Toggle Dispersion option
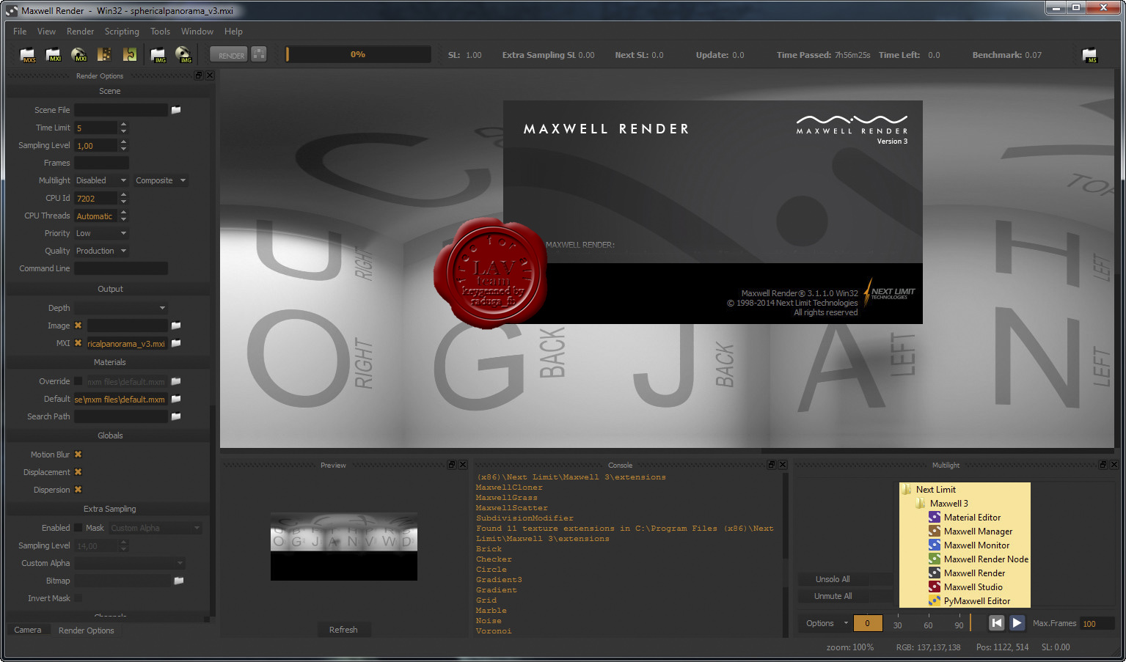The width and height of the screenshot is (1126, 662). (78, 490)
